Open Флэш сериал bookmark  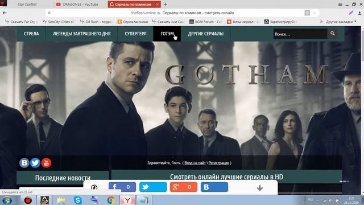[x=243, y=22]
